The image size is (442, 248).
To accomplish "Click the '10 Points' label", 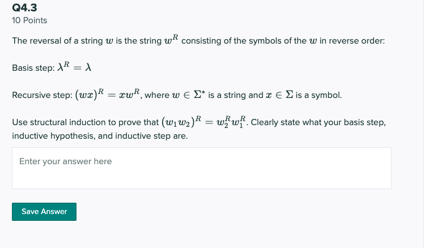I will point(29,20).
